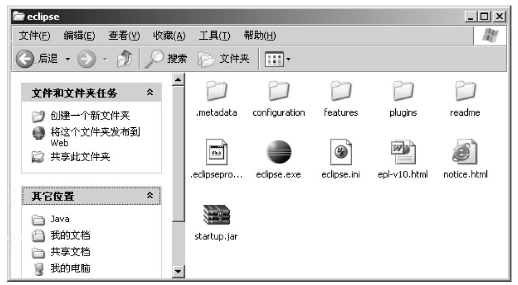Open the Back history dropdown arrow
518x285 pixels.
click(68, 60)
